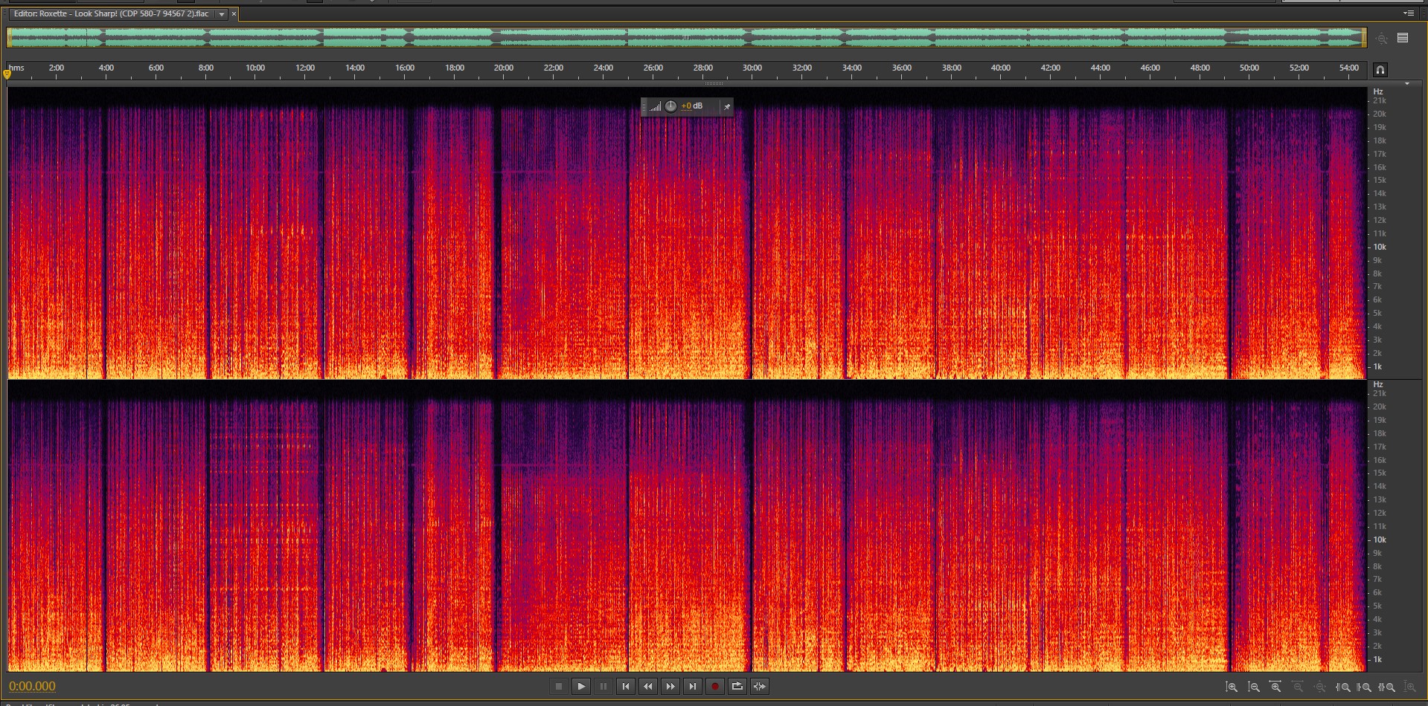
Task: Toggle Loop Playback in transport bar
Action: [x=737, y=686]
